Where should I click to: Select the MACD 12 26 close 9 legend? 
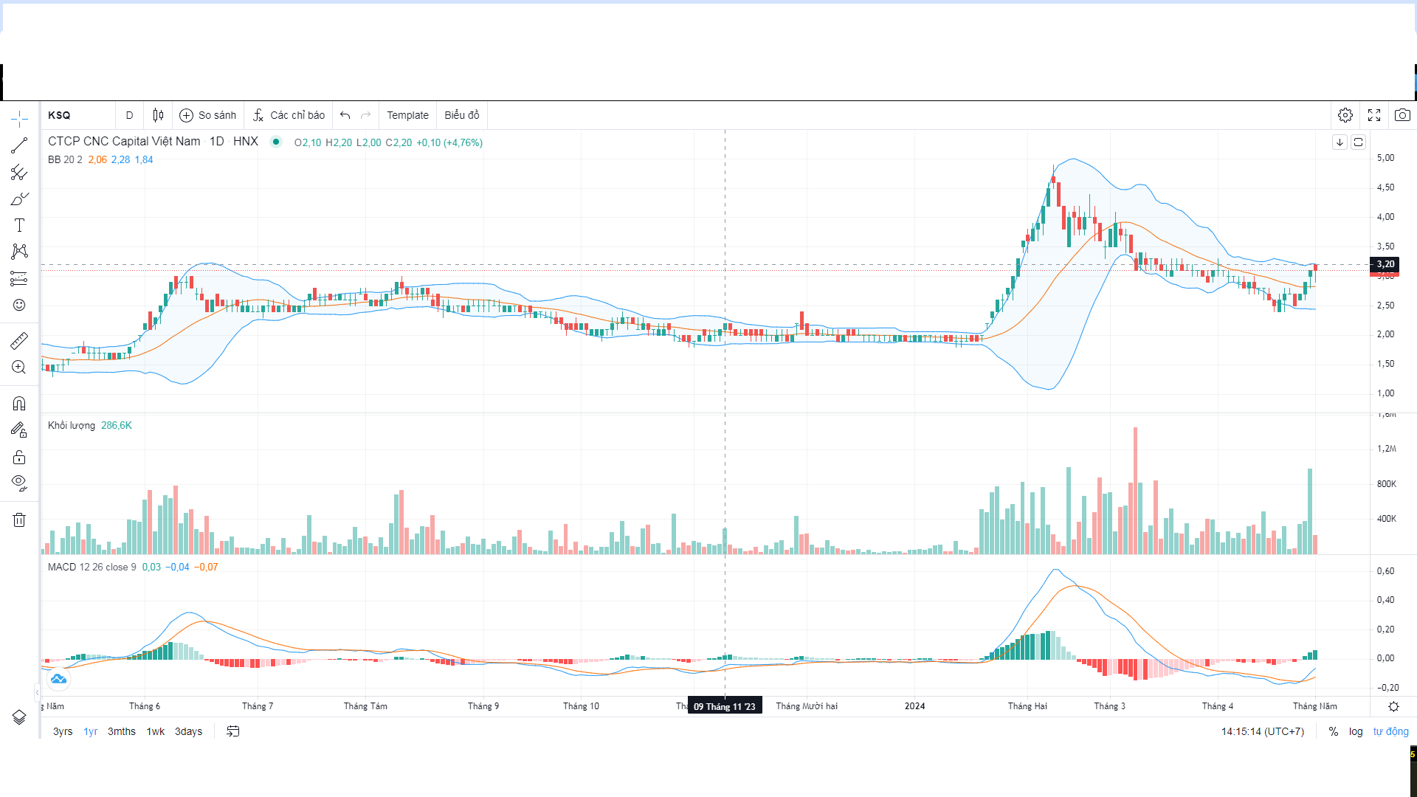(x=92, y=567)
